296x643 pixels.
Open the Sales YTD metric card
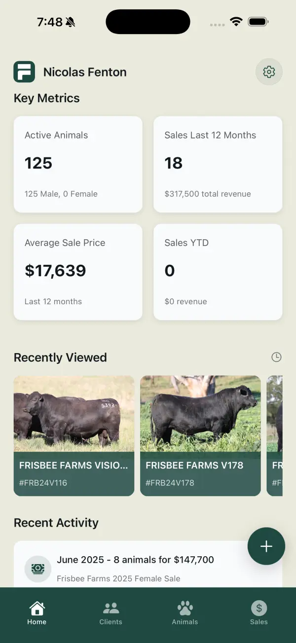pyautogui.click(x=218, y=272)
